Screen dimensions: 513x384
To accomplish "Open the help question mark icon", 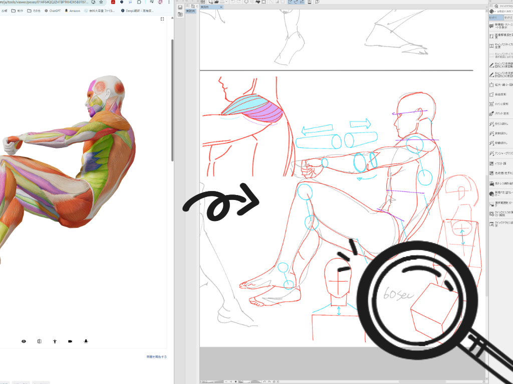I will pos(317,1).
